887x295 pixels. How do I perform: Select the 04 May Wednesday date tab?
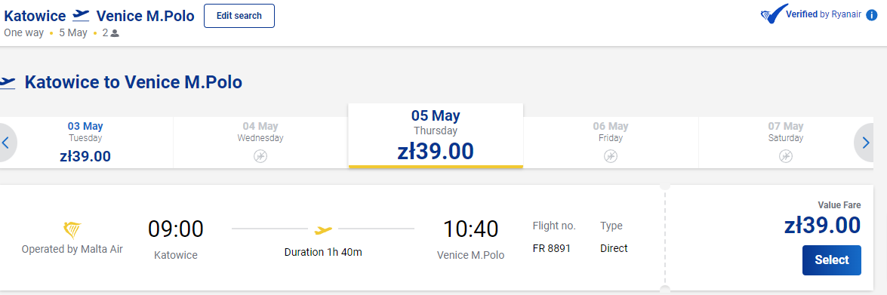coord(260,143)
